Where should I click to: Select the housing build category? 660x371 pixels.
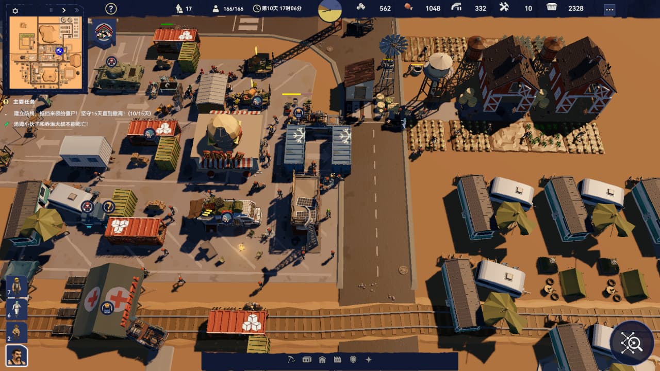coord(322,360)
